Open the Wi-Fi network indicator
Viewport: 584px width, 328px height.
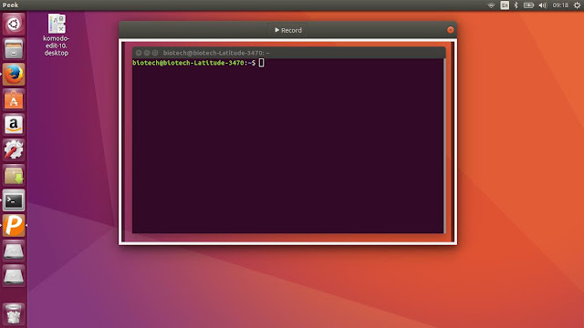(x=491, y=5)
